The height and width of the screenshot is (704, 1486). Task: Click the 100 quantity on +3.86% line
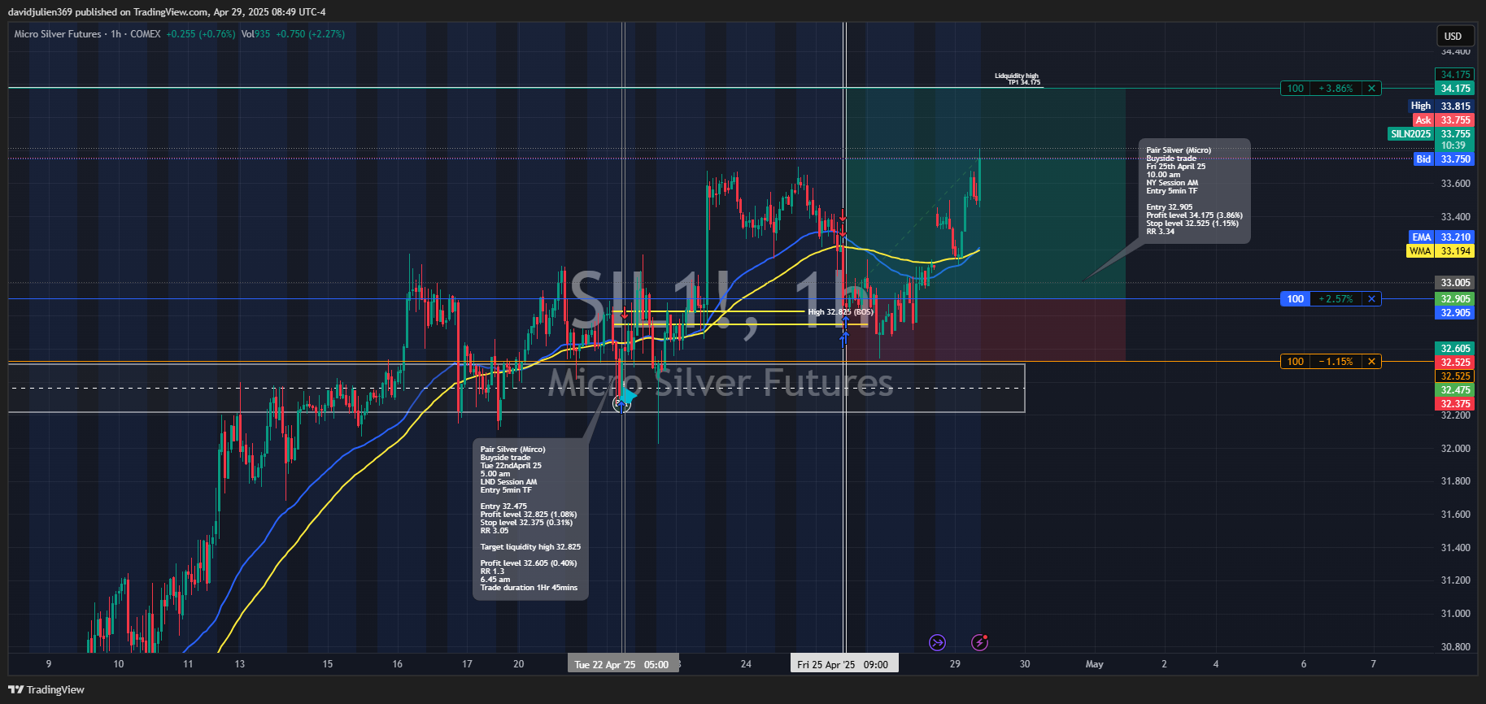tap(1296, 89)
